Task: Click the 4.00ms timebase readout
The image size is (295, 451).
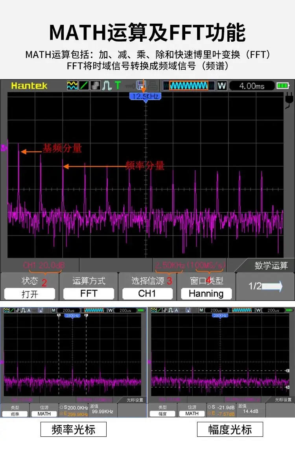Action: click(x=252, y=86)
